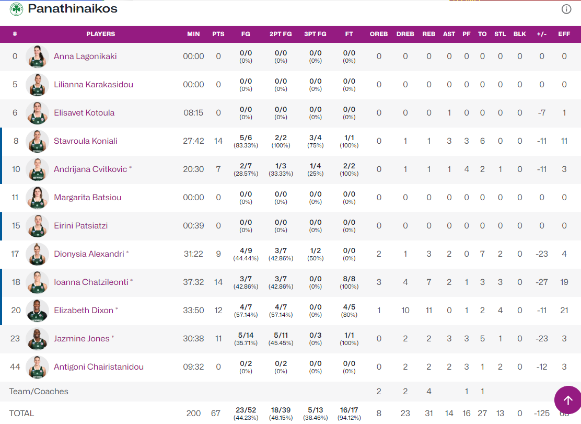
Task: Open Margarita Batsiou's player profile
Action: [x=87, y=198]
